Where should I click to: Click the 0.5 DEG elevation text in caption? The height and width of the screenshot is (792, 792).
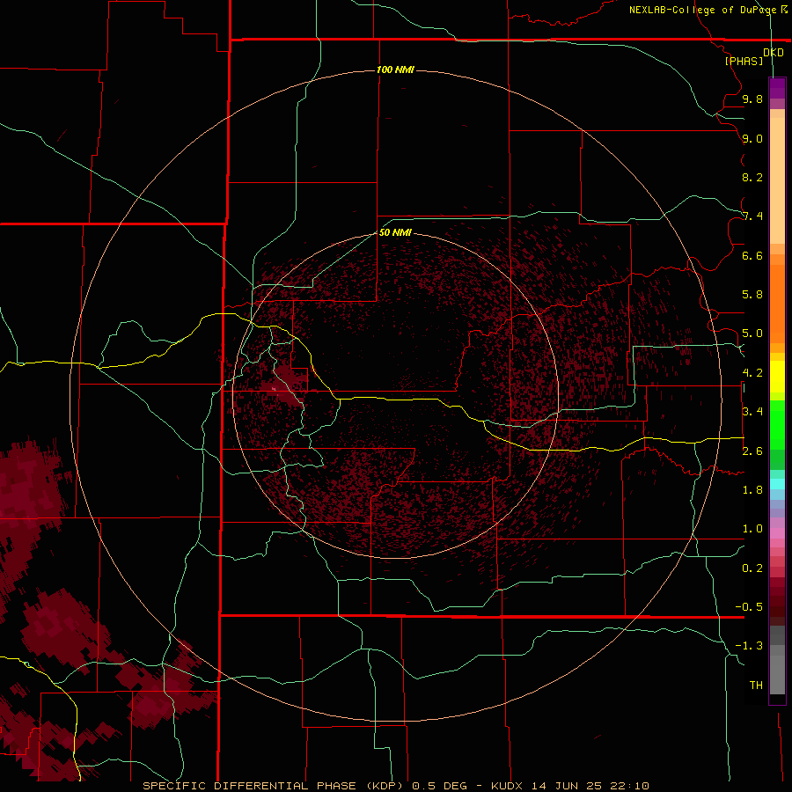coord(441,786)
